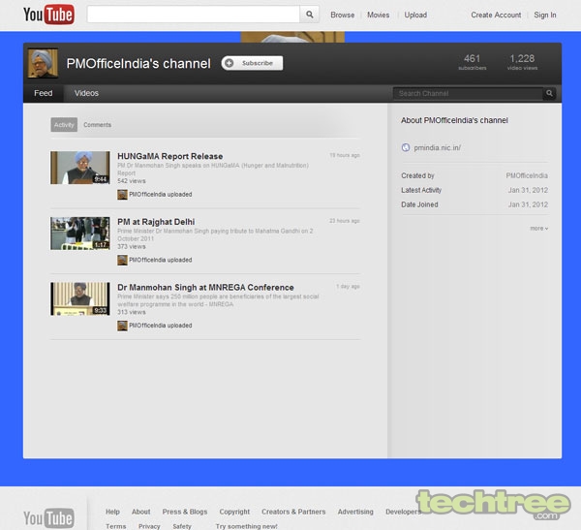Screen dimensions: 581x530
Task: Click uploader avatar under HUNGaMA Report Release
Action: point(122,195)
